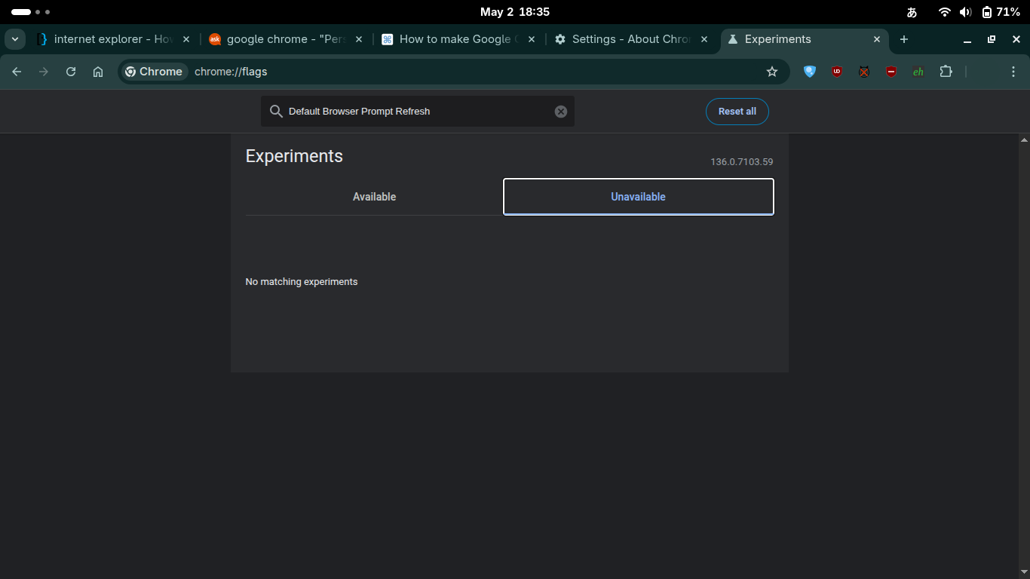Open the red minus shield extension
Image resolution: width=1030 pixels, height=579 pixels.
pyautogui.click(x=891, y=72)
